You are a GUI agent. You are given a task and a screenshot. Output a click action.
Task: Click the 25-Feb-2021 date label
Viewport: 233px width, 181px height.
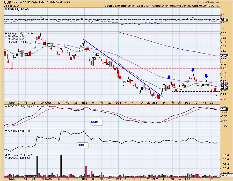pyautogui.click(x=12, y=6)
